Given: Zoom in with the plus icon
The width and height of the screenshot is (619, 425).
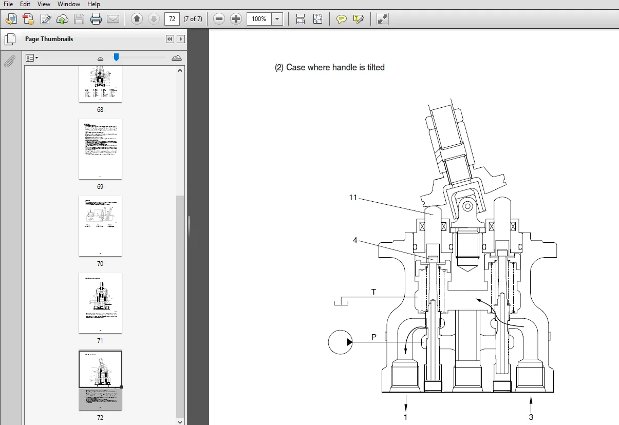Looking at the screenshot, I should coord(236,19).
